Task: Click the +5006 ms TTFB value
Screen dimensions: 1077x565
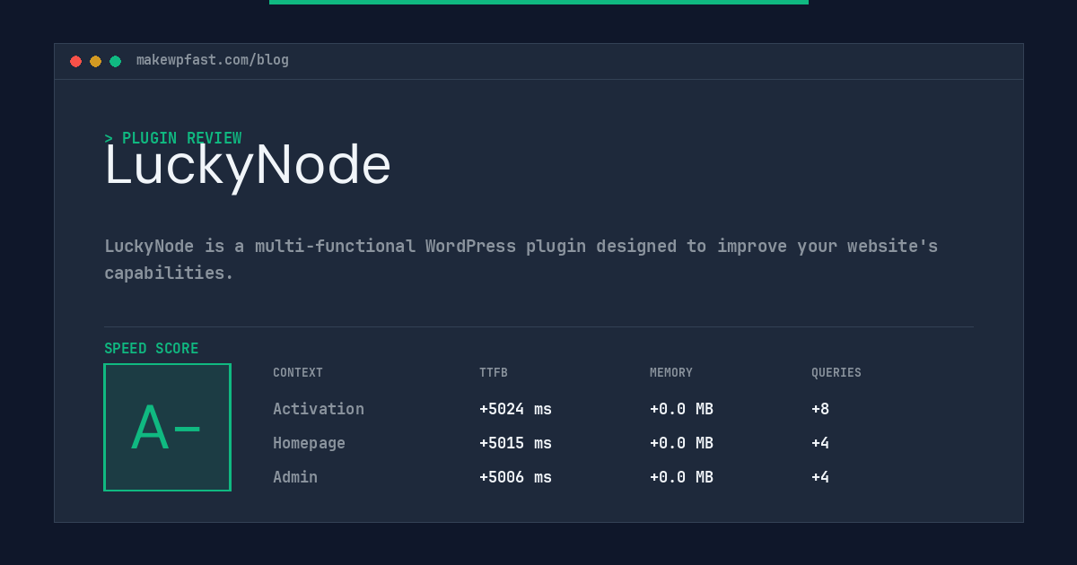Action: point(515,477)
